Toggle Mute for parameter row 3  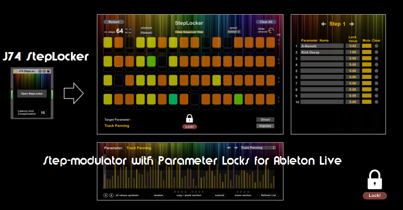[367, 58]
